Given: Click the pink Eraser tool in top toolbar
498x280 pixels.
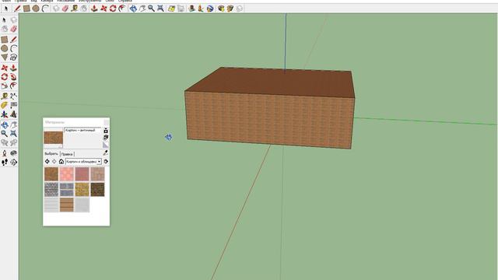Looking at the screenshot, I should tap(65, 9).
